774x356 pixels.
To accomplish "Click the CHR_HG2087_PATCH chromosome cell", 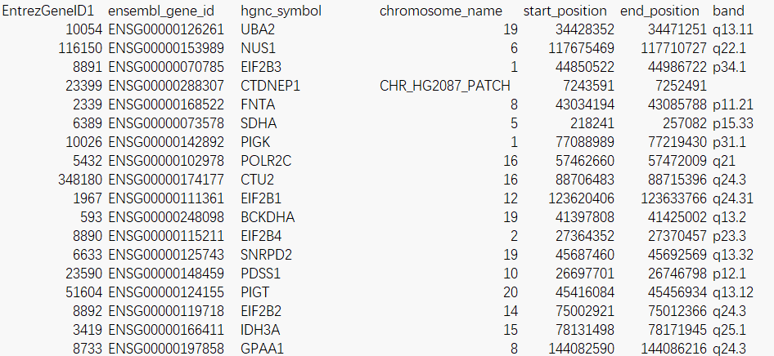I will 445,85.
